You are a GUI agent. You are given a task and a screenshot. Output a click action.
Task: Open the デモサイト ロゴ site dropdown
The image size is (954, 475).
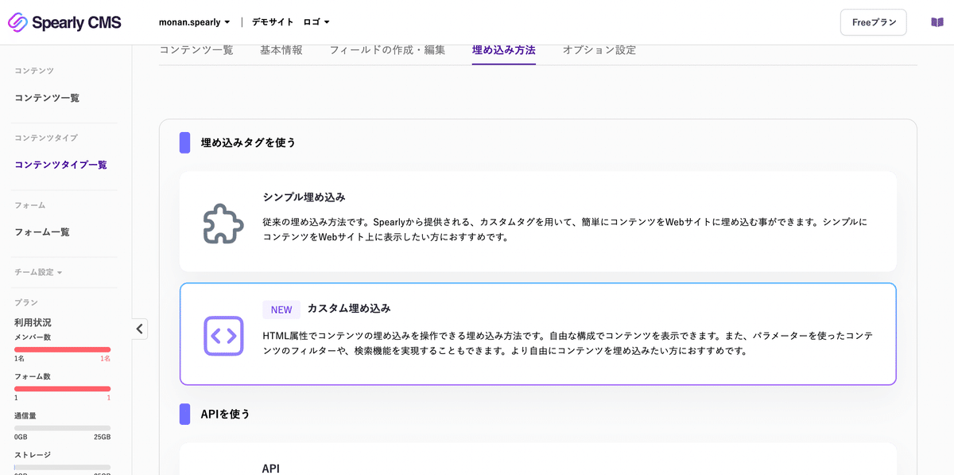tap(291, 22)
